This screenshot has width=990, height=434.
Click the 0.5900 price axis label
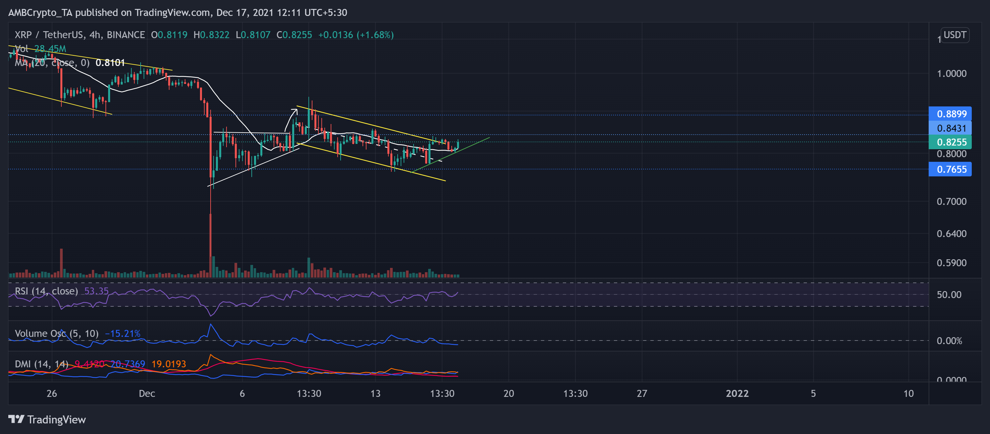coord(951,263)
